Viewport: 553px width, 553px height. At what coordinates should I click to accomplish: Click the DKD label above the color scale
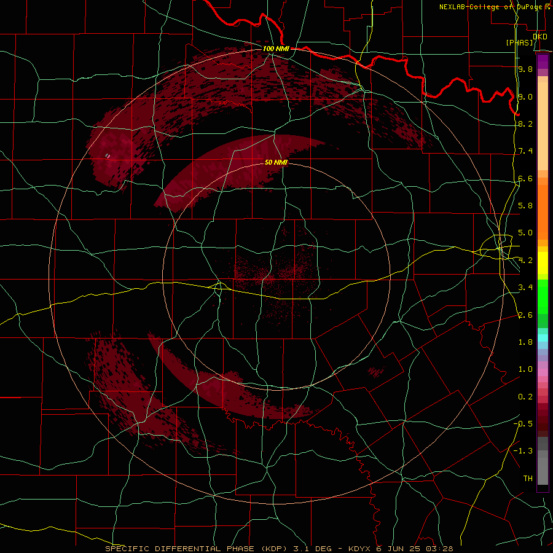coord(540,36)
